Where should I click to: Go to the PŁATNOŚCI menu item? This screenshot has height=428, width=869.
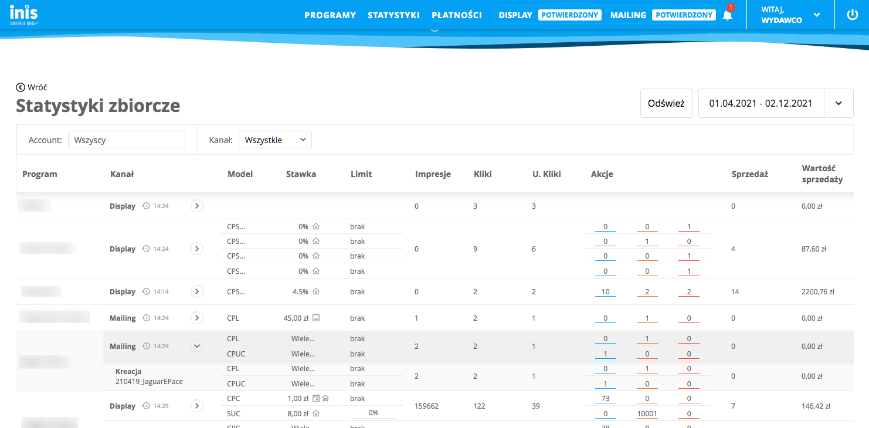click(456, 15)
